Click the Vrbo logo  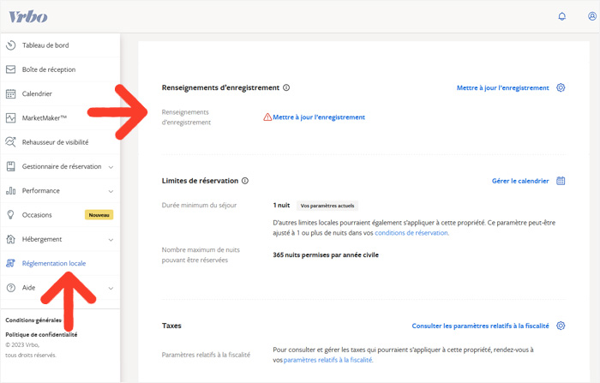(28, 16)
